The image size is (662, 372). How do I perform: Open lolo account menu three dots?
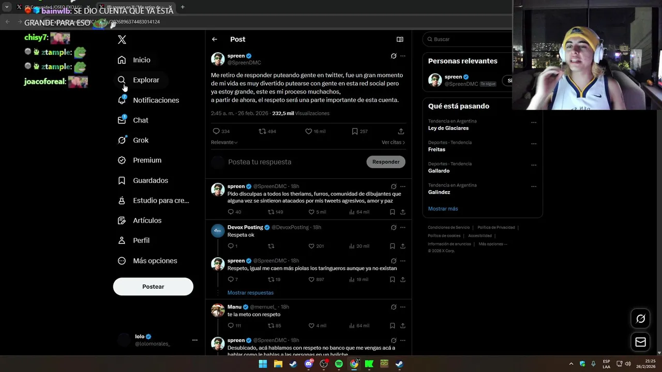tap(194, 340)
